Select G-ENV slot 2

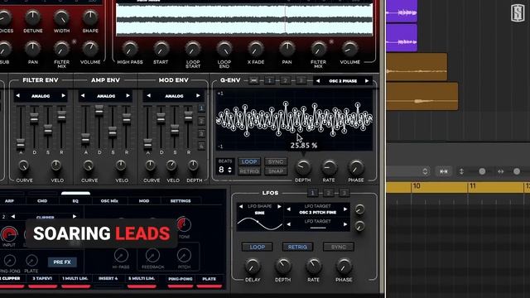pyautogui.click(x=285, y=80)
